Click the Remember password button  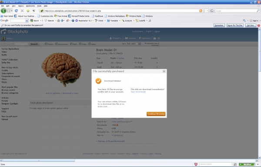(x=219, y=25)
